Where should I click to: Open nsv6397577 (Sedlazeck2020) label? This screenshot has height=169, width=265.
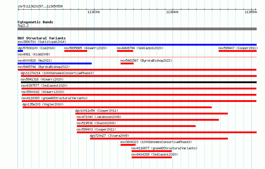[44, 86]
